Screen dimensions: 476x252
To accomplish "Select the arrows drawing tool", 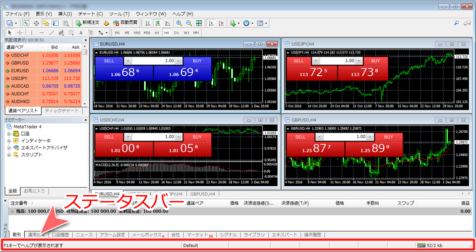I will coord(101,33).
